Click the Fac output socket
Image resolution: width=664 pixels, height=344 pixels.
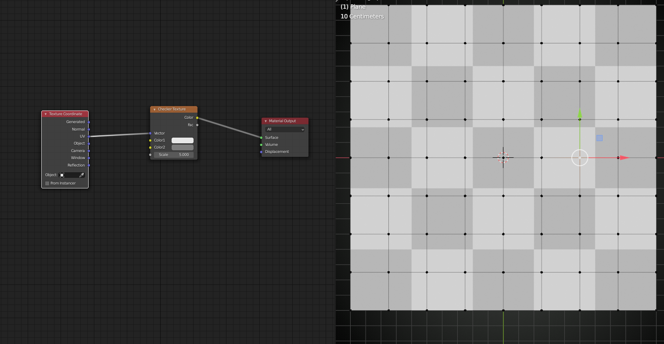coord(197,125)
